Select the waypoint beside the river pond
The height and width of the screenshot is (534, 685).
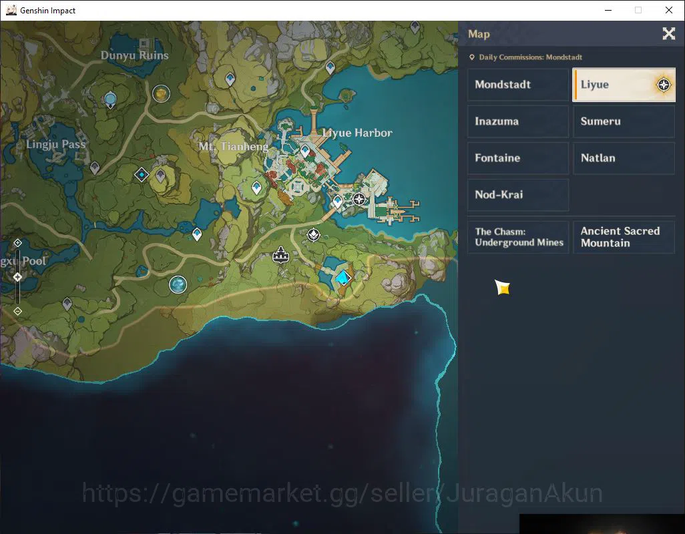pyautogui.click(x=197, y=234)
